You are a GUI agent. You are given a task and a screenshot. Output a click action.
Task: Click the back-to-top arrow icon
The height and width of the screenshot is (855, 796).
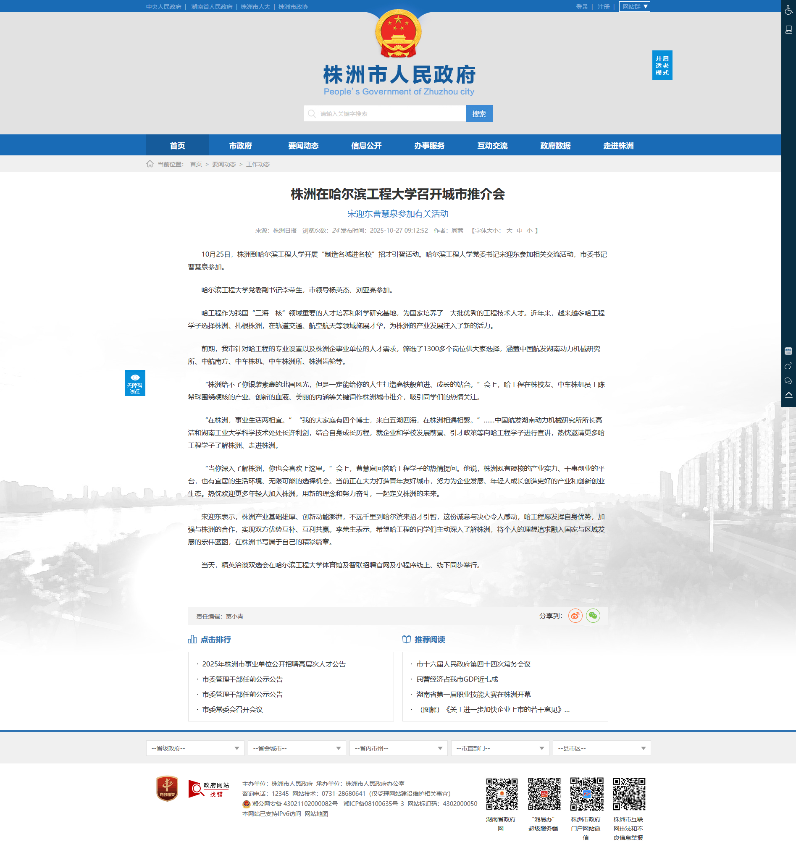click(788, 395)
